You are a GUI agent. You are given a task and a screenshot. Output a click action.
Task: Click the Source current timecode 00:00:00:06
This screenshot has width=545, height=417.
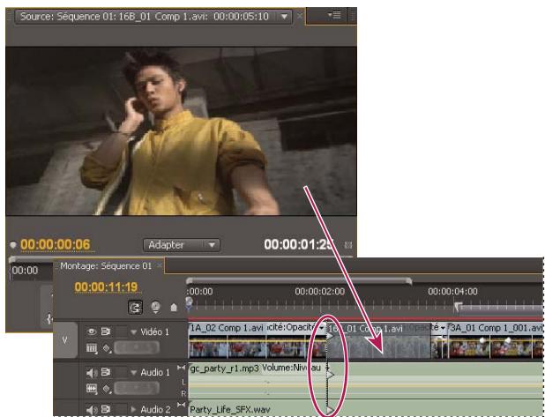coord(55,244)
